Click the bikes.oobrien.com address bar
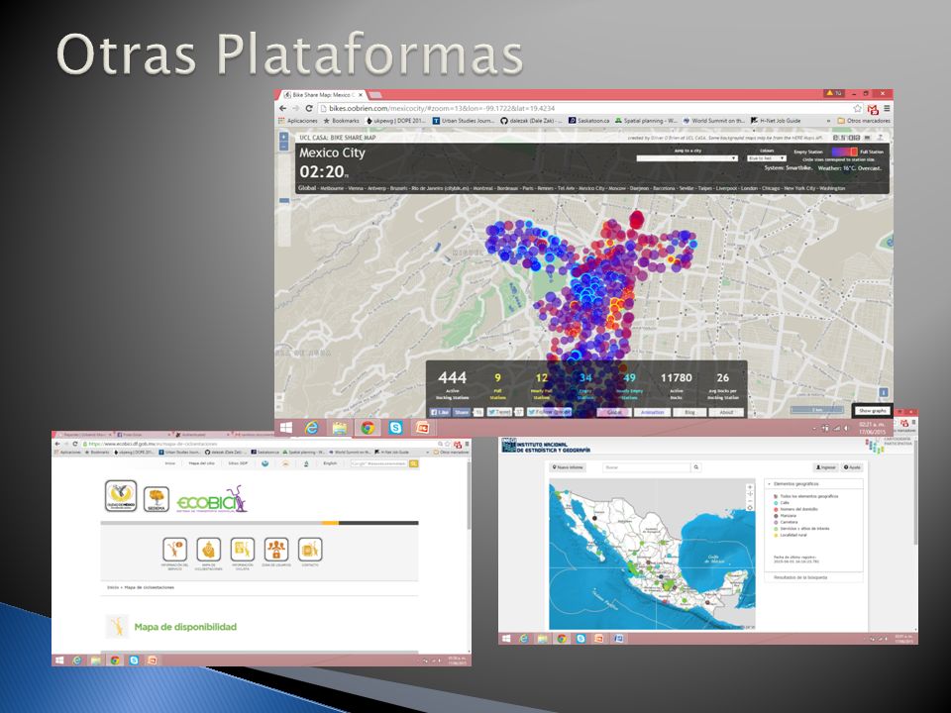Viewport: 951px width, 713px height. (591, 109)
